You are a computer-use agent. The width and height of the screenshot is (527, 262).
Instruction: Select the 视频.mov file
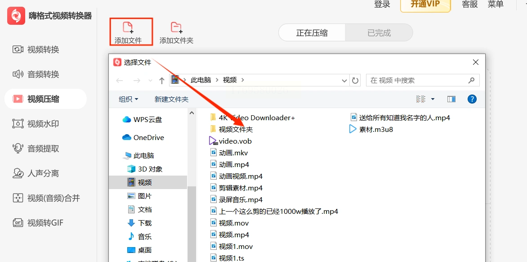pos(229,223)
